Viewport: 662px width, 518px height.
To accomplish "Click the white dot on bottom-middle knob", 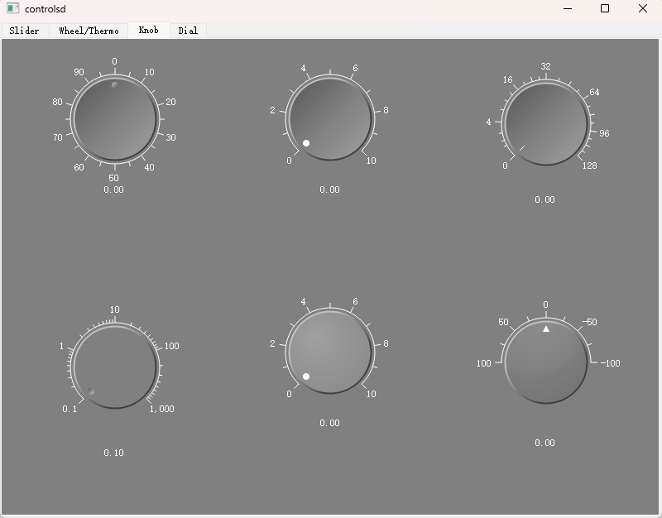I will coord(306,377).
